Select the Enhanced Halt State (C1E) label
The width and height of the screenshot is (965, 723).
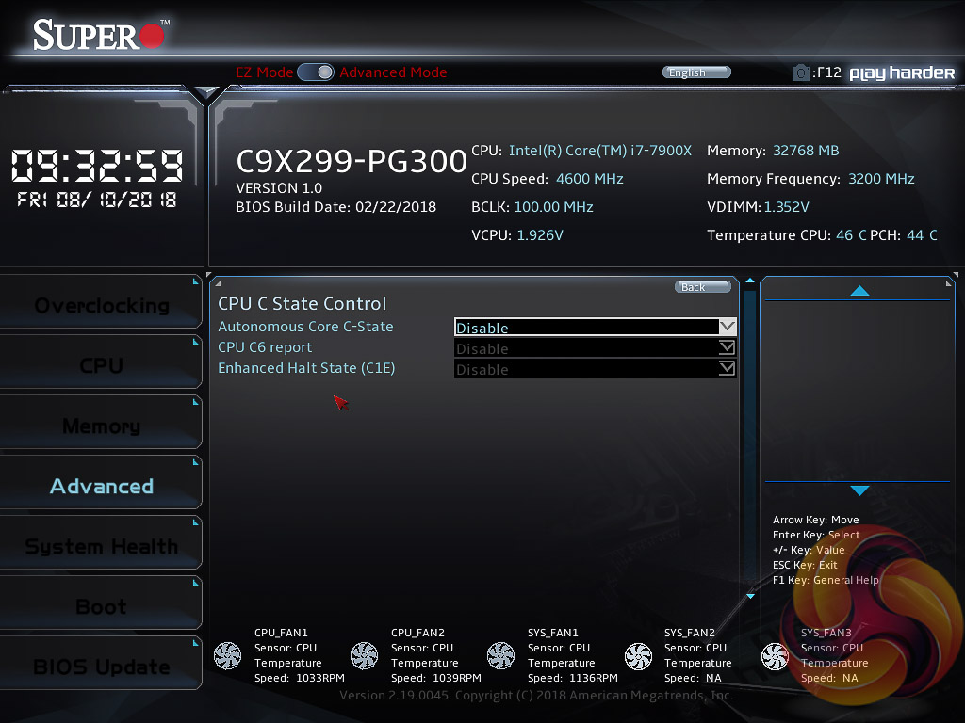(x=306, y=368)
